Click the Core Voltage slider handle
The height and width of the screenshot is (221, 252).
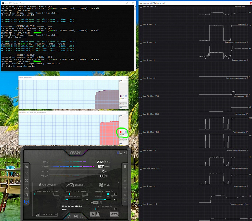coord(35,194)
